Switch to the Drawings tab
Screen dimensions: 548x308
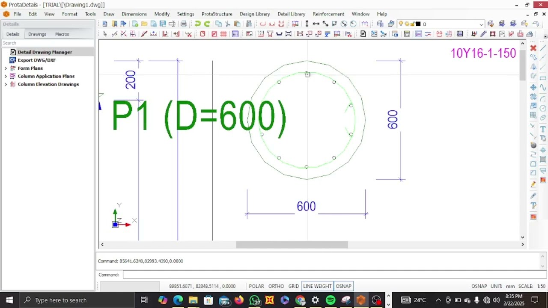(37, 34)
